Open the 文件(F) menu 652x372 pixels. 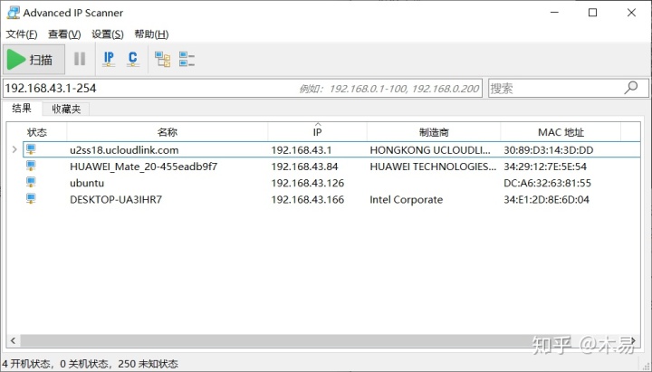click(21, 34)
